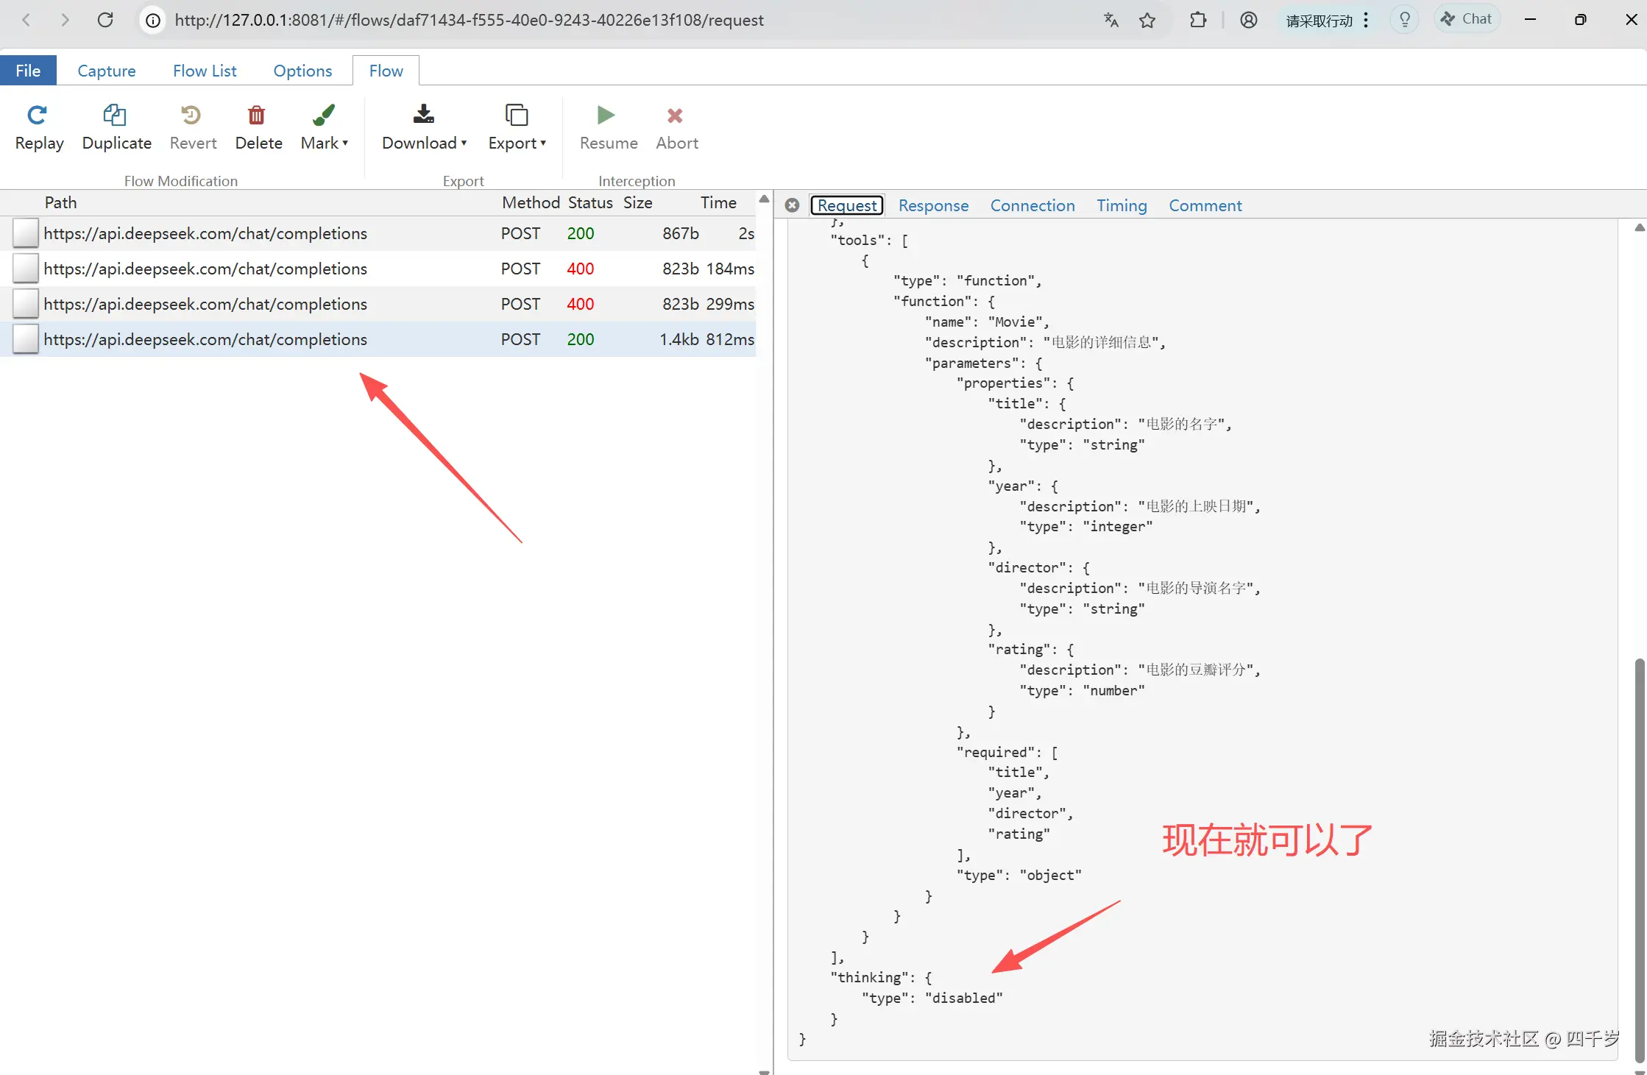Click the Resume interception button
Viewport: 1647px width, 1075px height.
(608, 127)
